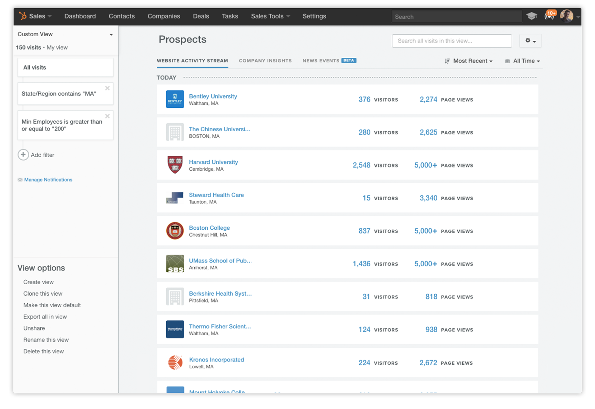
Task: Click the Steward Health Care logo
Action: coord(175,197)
